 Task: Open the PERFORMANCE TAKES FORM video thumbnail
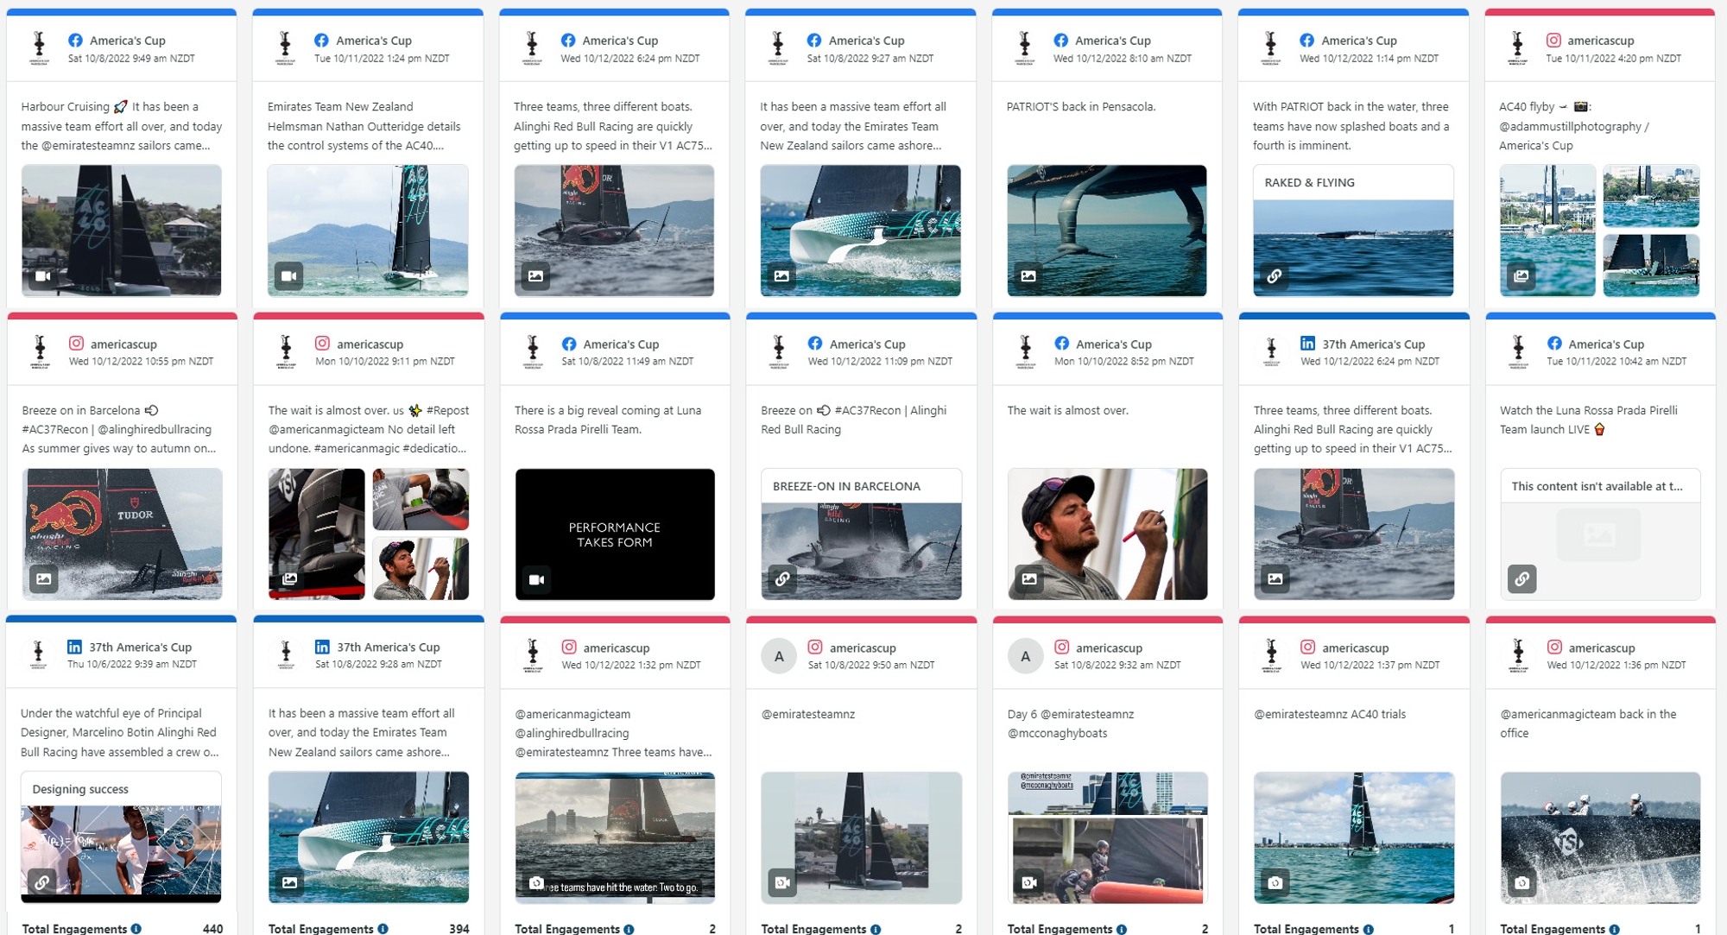(615, 534)
